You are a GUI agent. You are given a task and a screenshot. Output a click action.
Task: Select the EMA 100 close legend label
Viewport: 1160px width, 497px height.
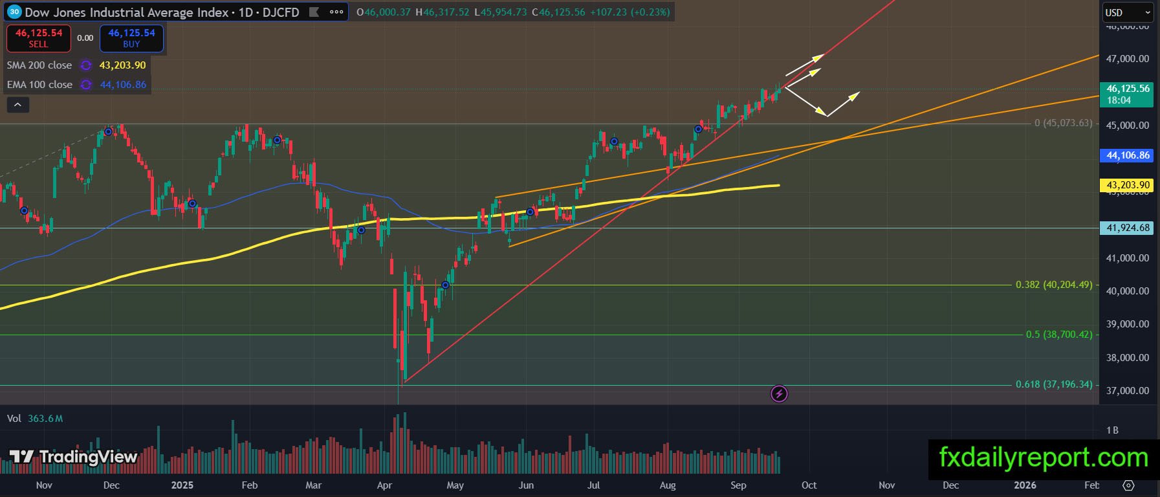pos(39,85)
